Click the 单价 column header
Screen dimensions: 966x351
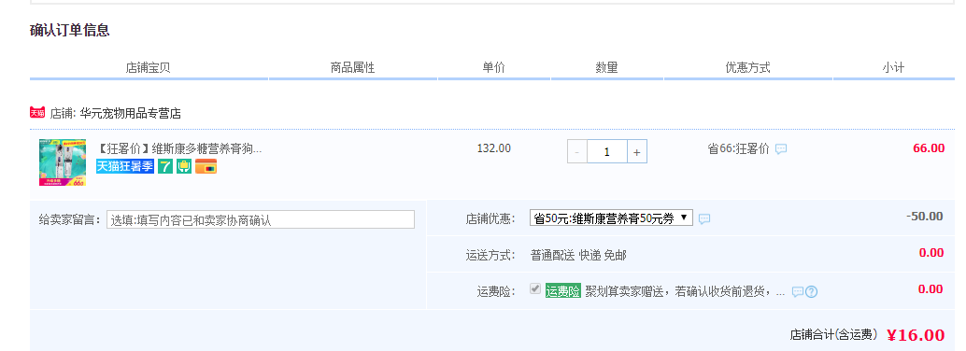click(493, 68)
